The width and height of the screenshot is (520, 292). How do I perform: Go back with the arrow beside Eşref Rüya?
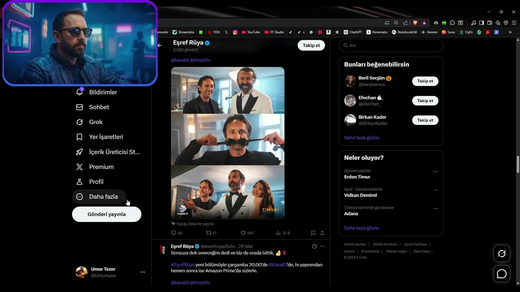coord(160,45)
